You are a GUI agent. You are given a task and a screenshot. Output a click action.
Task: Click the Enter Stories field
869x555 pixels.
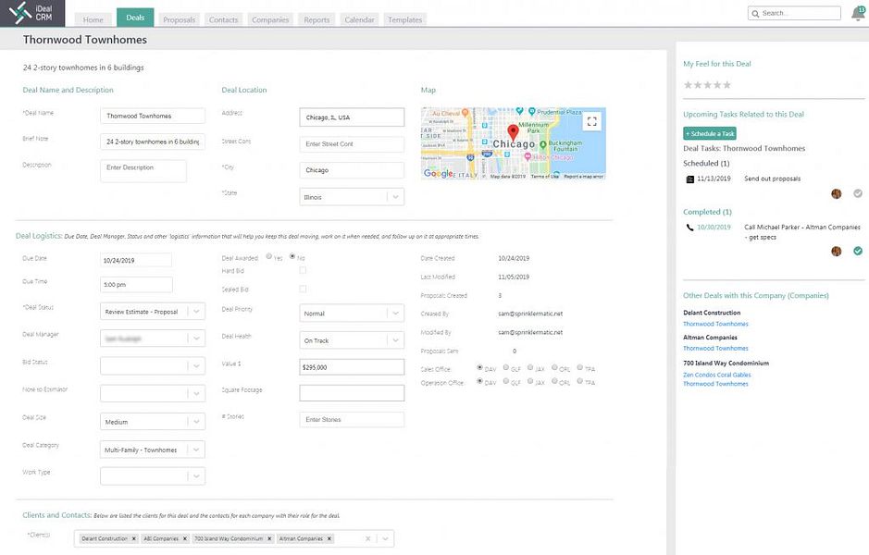(352, 419)
